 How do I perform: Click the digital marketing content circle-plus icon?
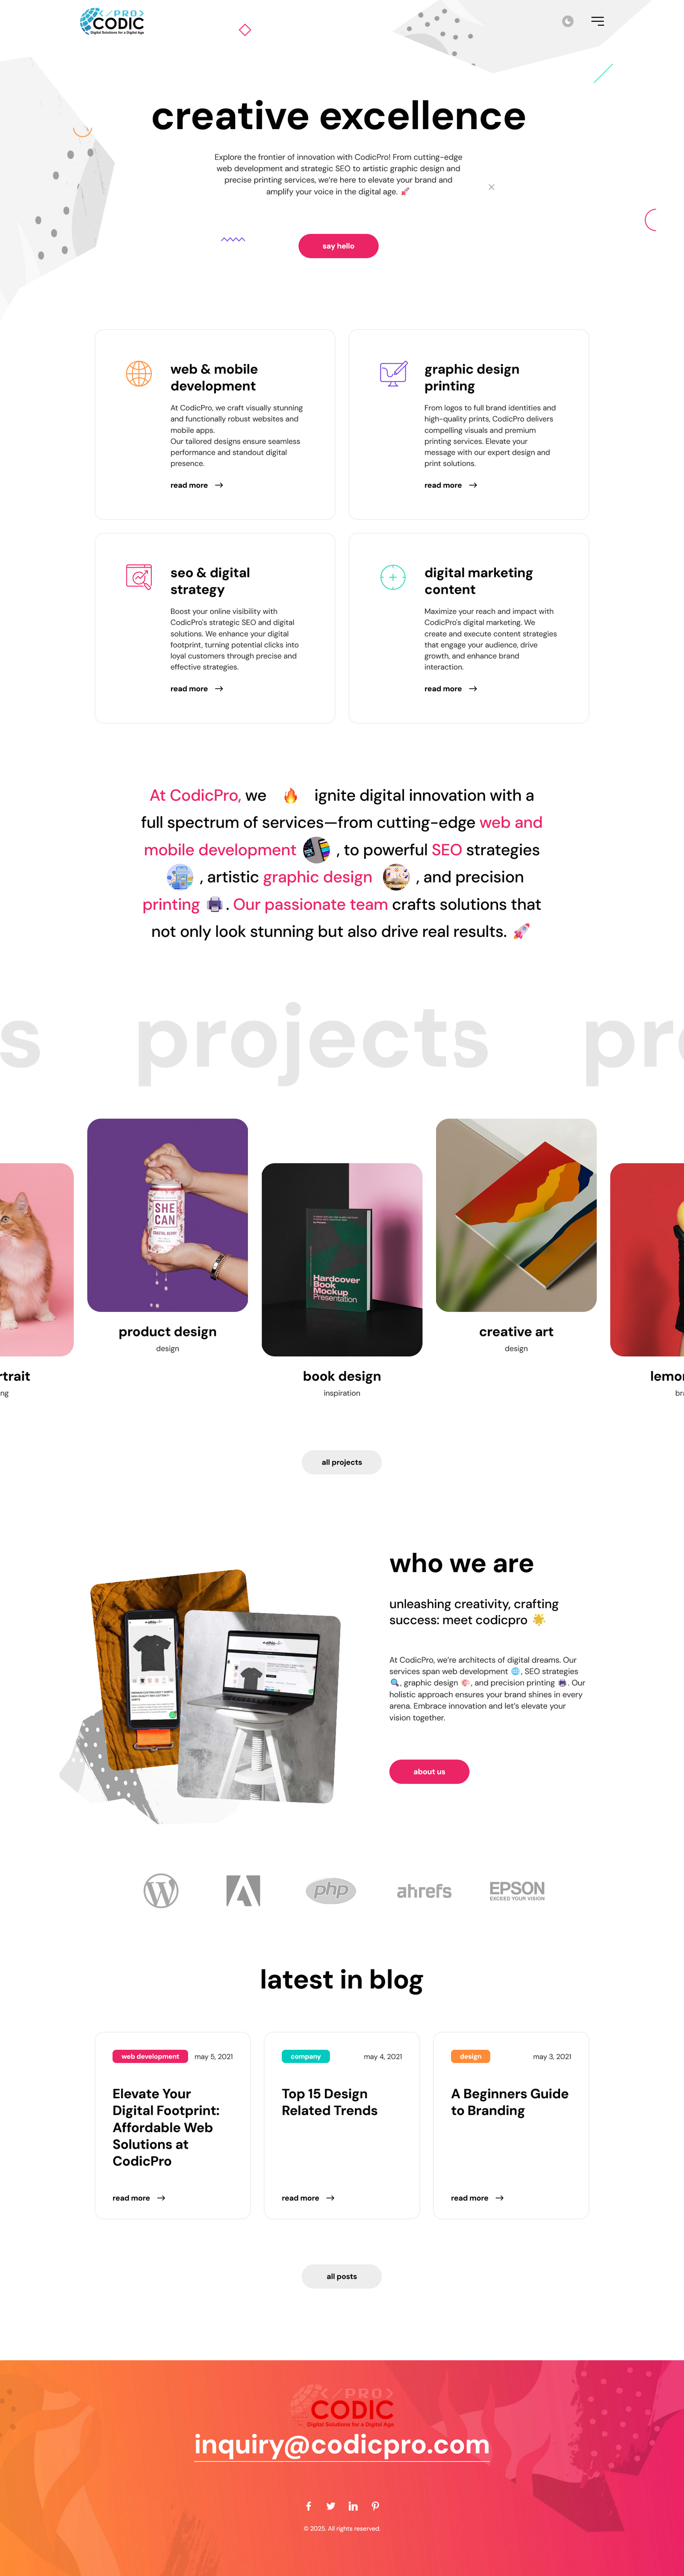click(x=393, y=577)
